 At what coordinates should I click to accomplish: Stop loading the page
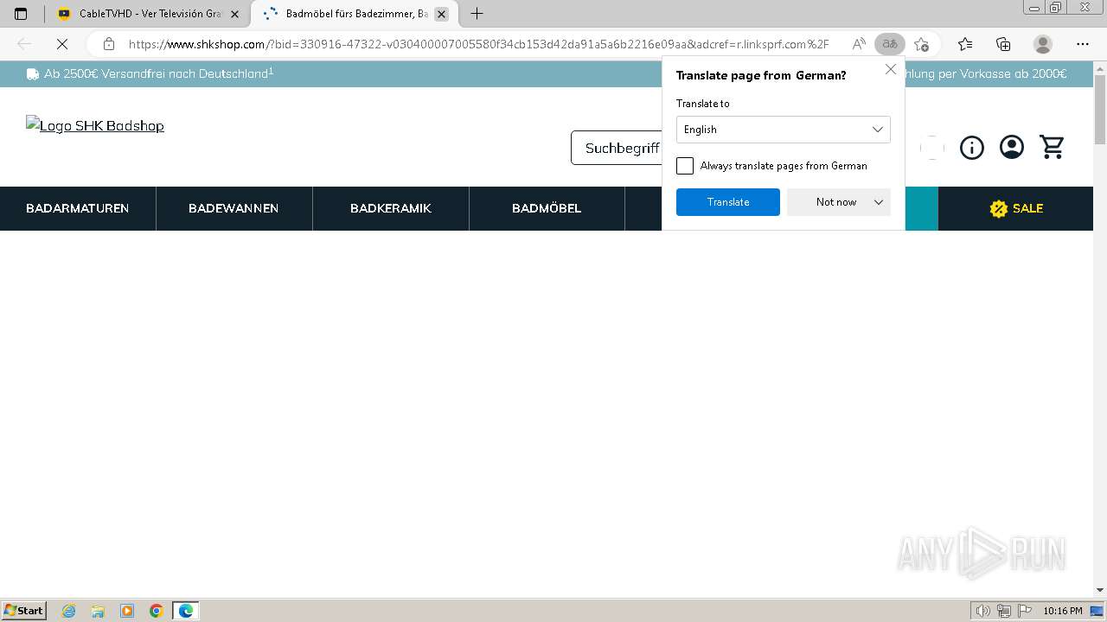[x=61, y=44]
